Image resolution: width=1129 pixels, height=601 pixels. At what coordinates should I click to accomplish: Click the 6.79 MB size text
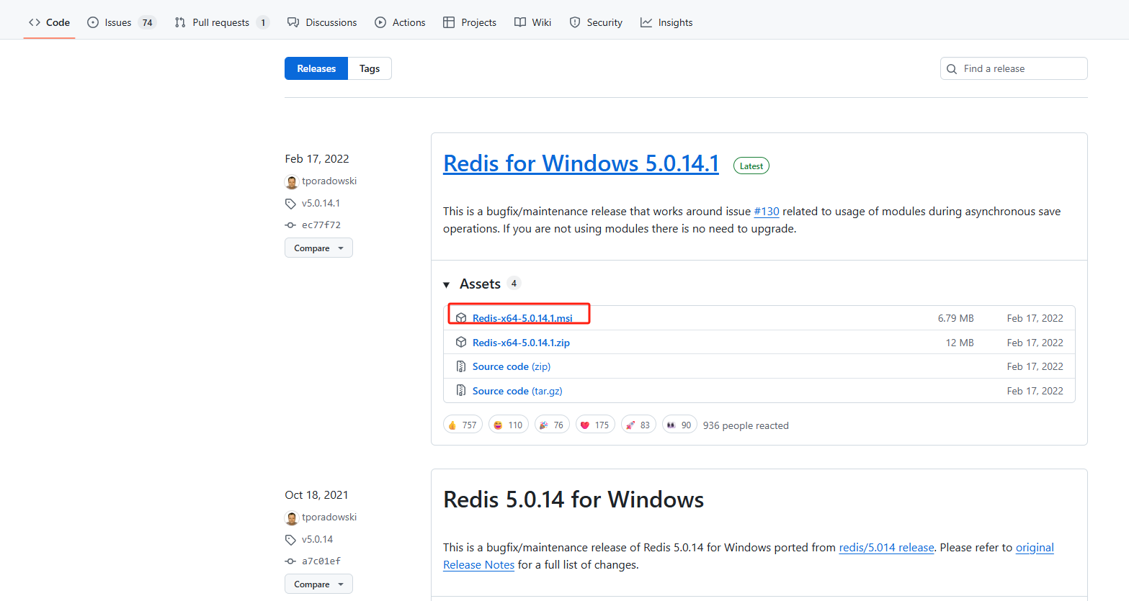click(x=955, y=318)
